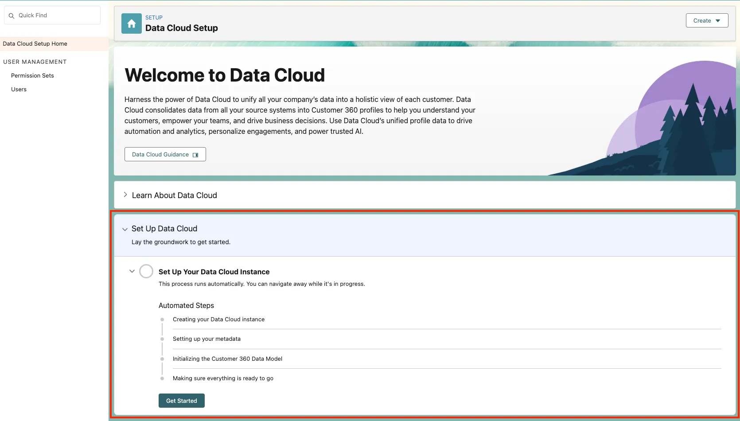Collapse Set Up Your Data Cloud Instance step
Viewport: 740px width, 421px height.
click(x=132, y=271)
